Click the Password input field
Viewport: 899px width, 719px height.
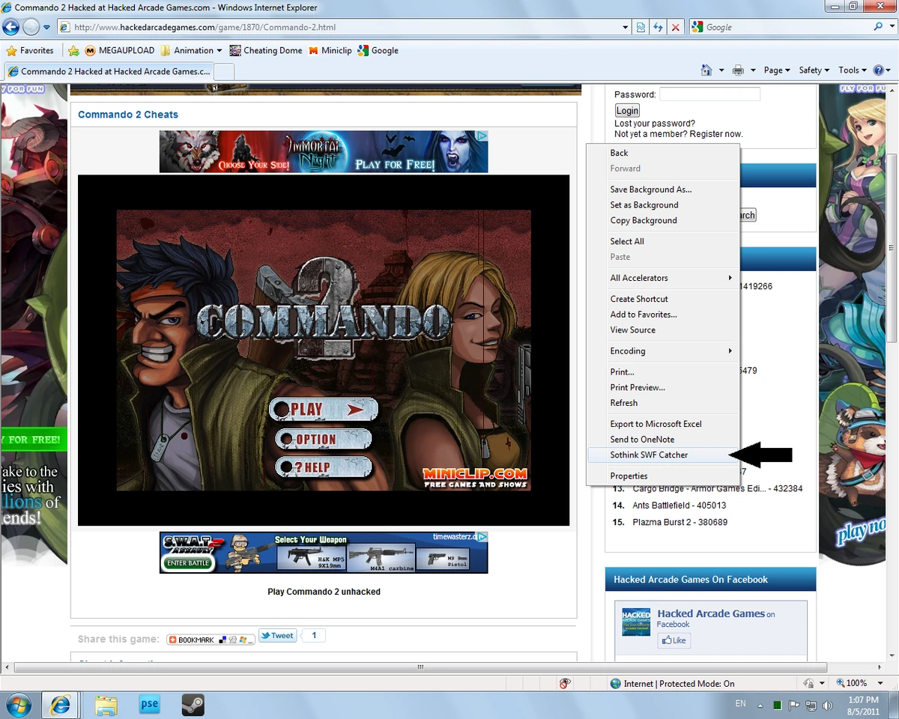coord(709,94)
